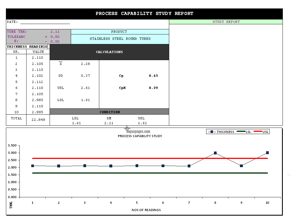Screen dimensions: 291x221
Task: Select reading 8 value 2.985
Action: (38, 100)
